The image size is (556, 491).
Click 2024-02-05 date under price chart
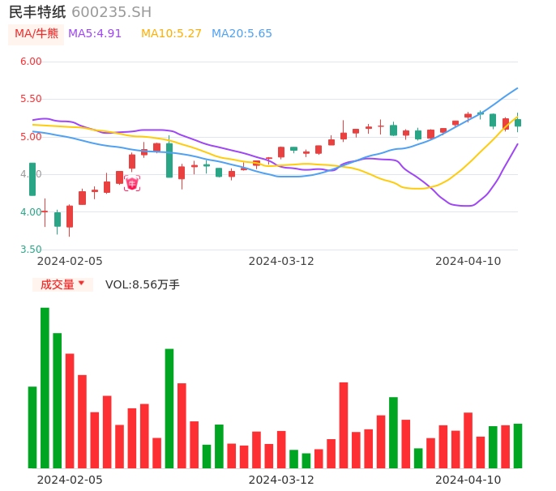click(x=70, y=262)
